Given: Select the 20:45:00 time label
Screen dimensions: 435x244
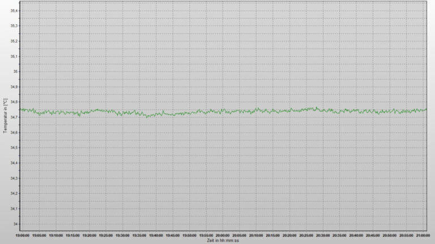Looking at the screenshot, I should tap(373, 236).
